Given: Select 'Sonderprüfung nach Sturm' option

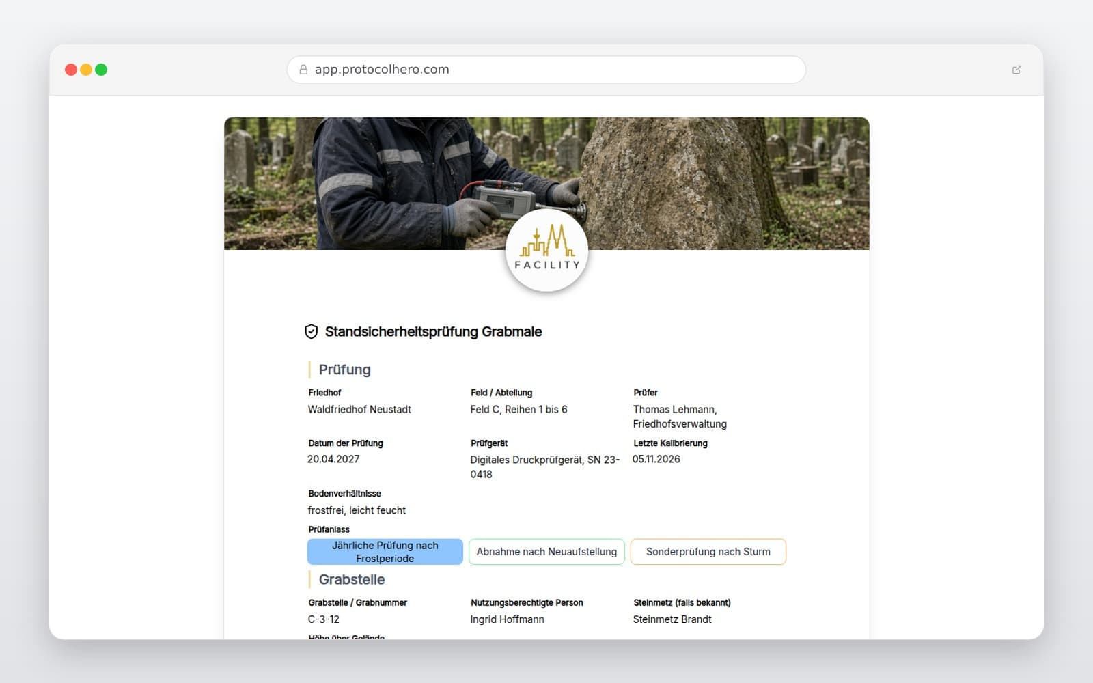Looking at the screenshot, I should click(x=708, y=552).
